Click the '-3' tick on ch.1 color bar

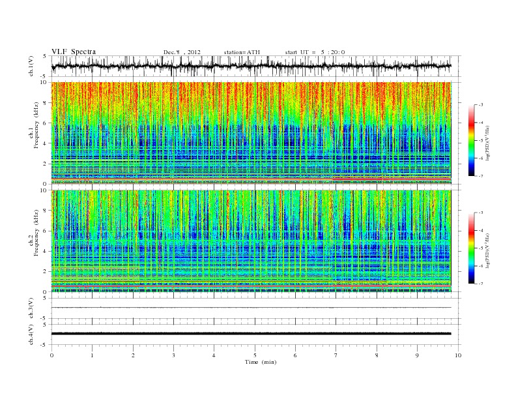(481, 105)
